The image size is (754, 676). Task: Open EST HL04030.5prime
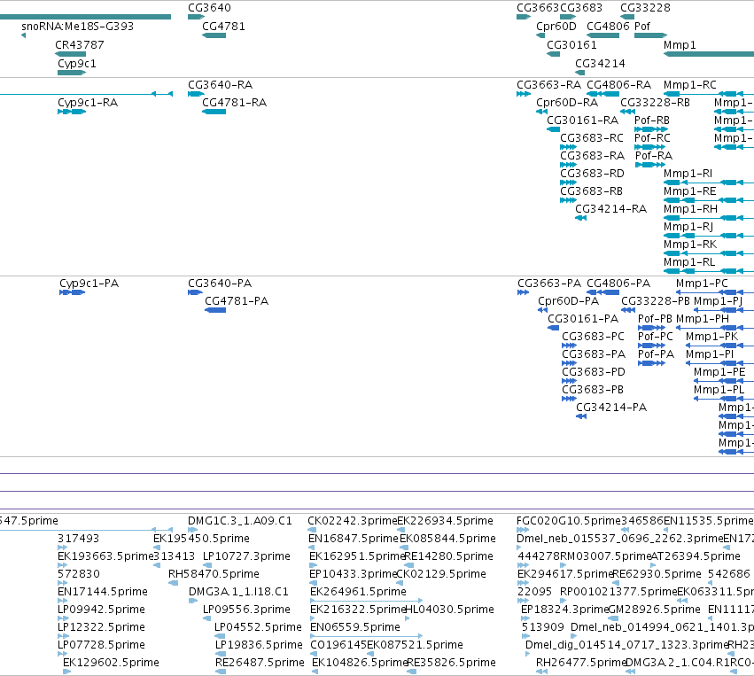449,610
